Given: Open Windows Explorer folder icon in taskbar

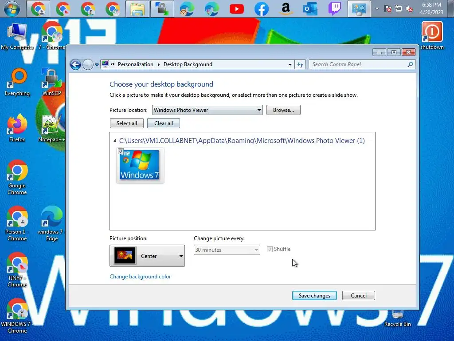Looking at the screenshot, I should pos(137,9).
